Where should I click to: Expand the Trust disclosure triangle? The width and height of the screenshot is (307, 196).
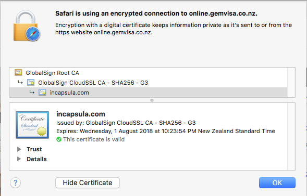tap(19, 149)
